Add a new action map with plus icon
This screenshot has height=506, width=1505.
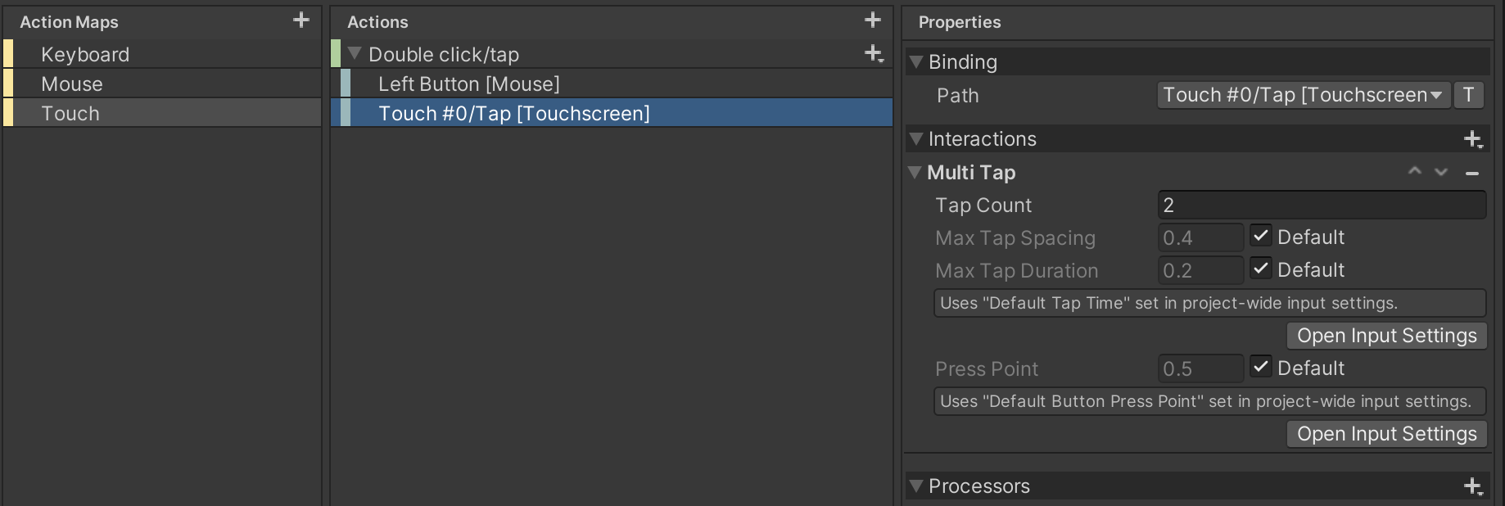coord(301,20)
